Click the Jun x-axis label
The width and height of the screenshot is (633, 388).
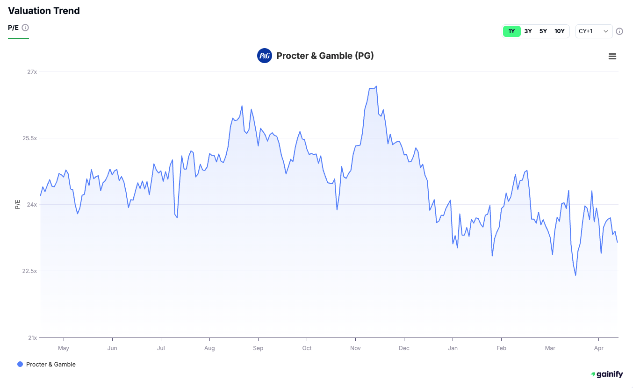click(112, 348)
